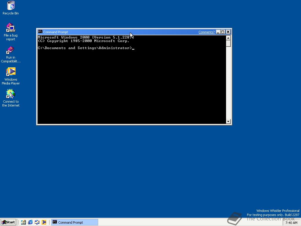The width and height of the screenshot is (301, 226).
Task: Open the Start menu
Action: pos(8,222)
